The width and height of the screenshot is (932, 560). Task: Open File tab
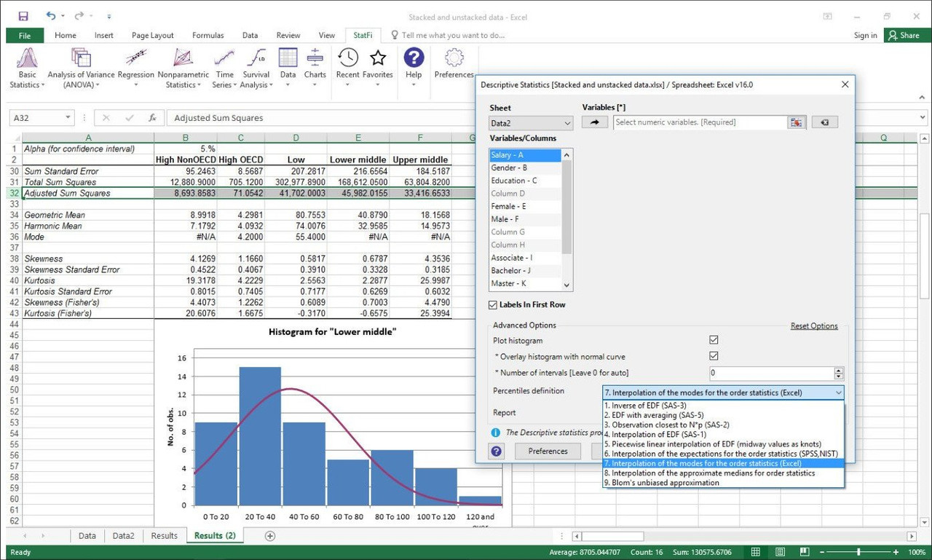tap(25, 35)
